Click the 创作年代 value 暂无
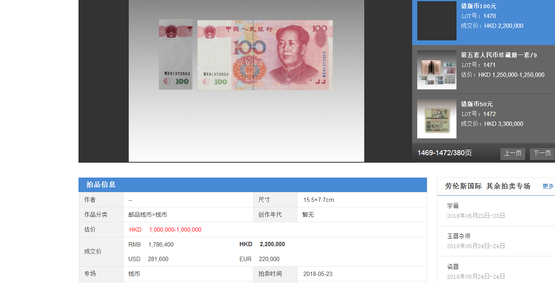The image size is (555, 283). (x=308, y=215)
